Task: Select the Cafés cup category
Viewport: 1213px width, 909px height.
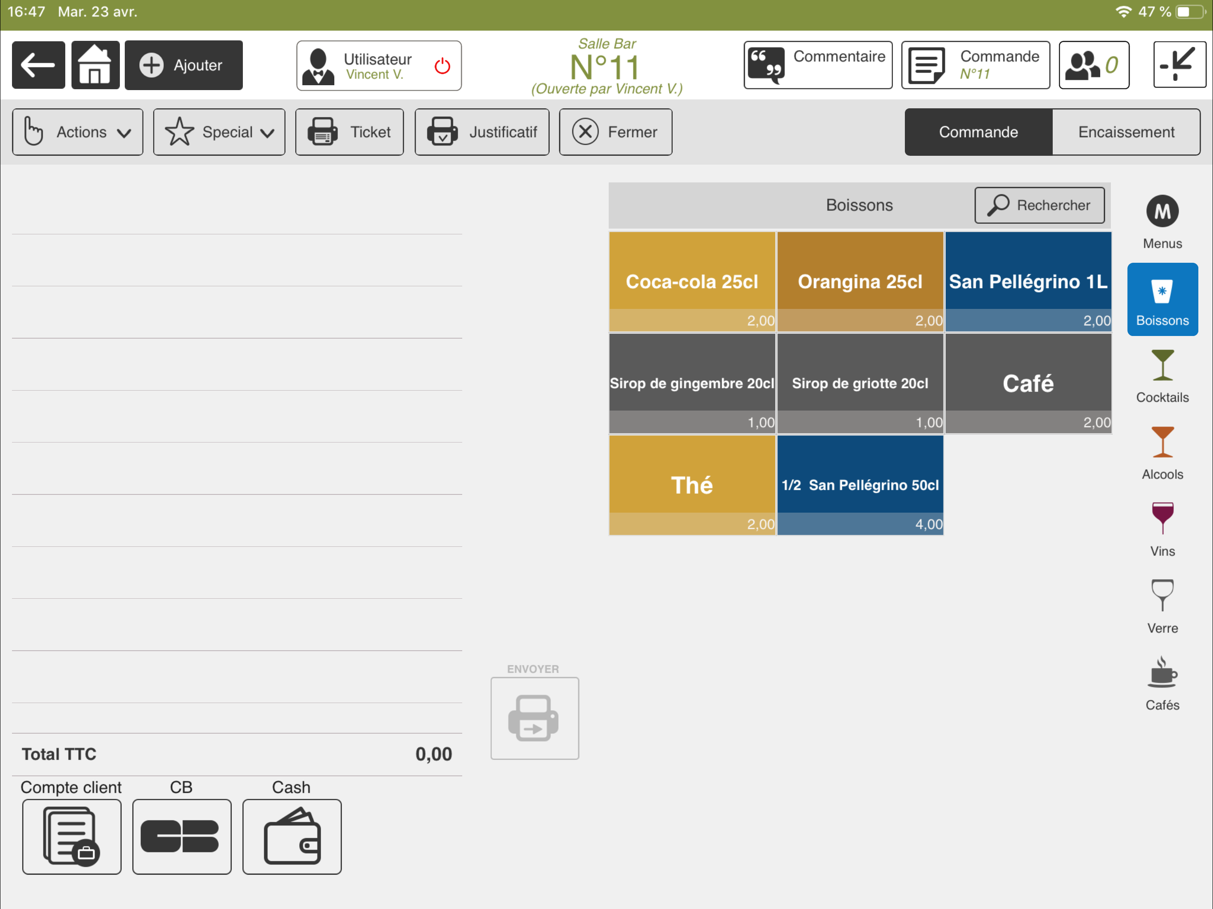Action: (x=1161, y=683)
